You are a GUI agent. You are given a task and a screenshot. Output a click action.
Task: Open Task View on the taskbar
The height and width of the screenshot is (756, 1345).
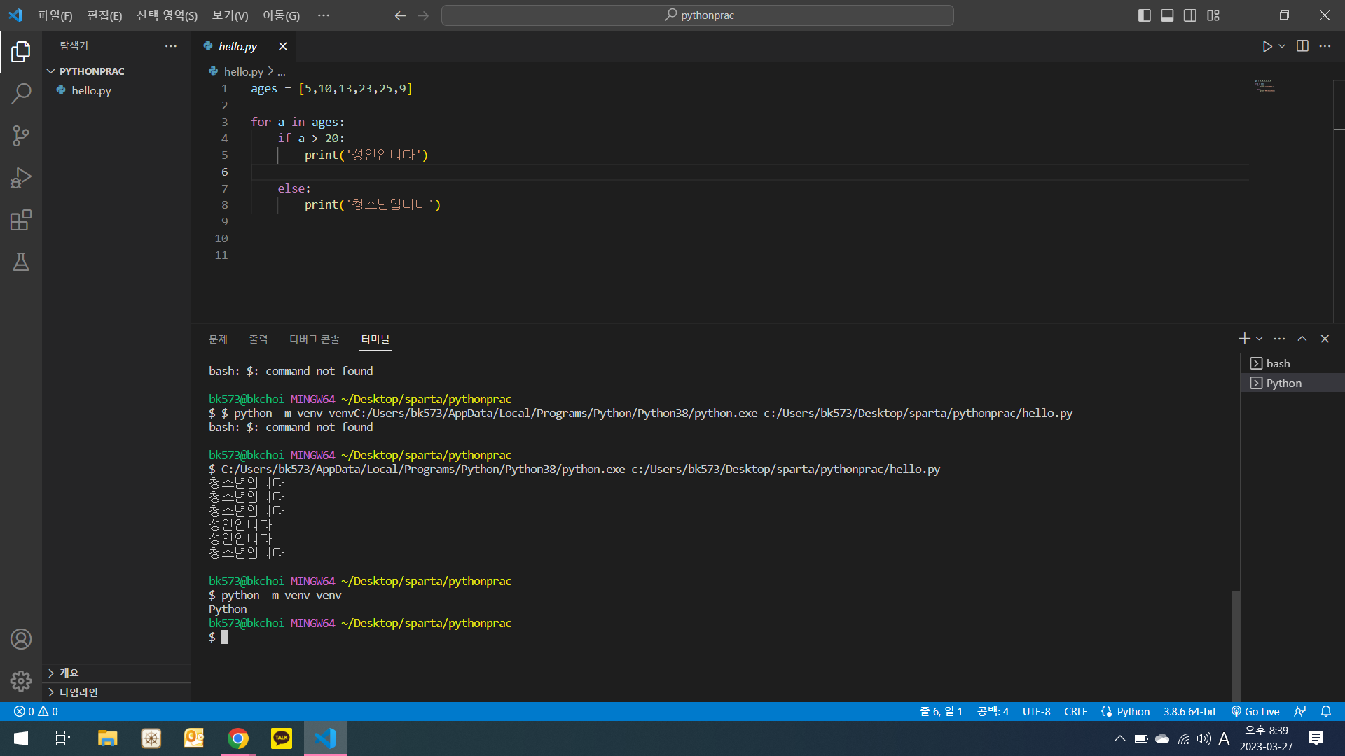coord(62,738)
